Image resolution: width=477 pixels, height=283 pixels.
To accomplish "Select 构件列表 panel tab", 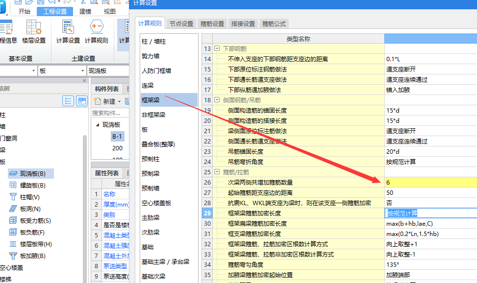I will (x=106, y=89).
